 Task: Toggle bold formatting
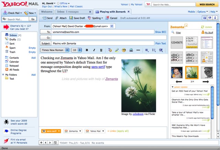tap(87, 50)
